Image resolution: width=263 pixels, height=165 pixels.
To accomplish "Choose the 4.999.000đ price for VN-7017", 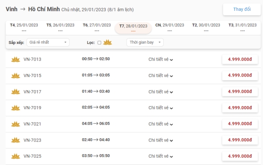I will click(x=240, y=92).
